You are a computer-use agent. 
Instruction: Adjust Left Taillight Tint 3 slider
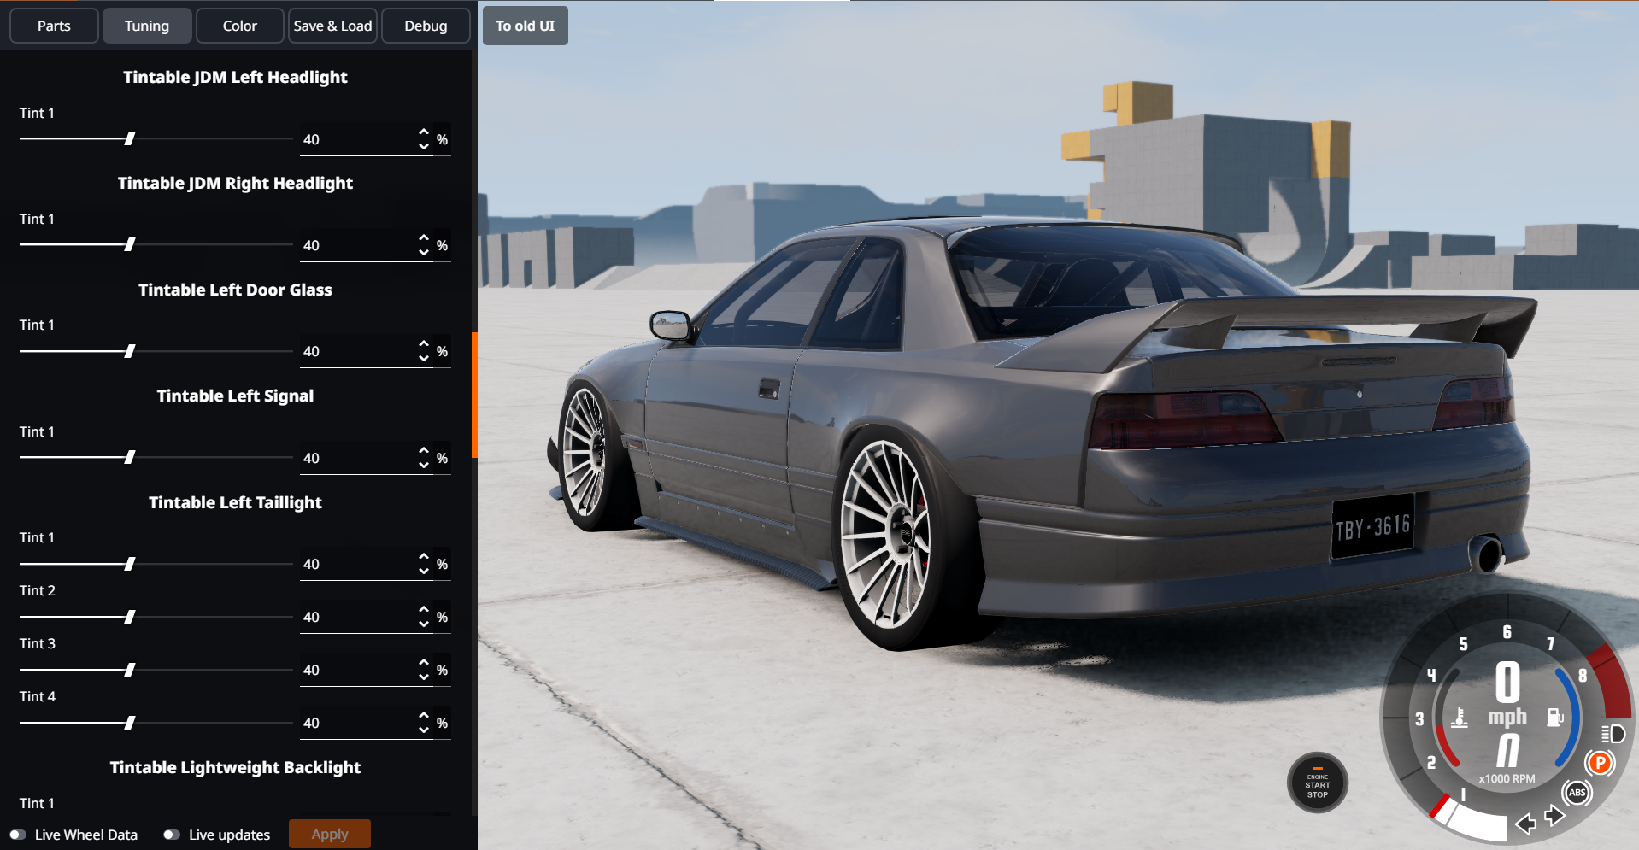[x=156, y=670]
